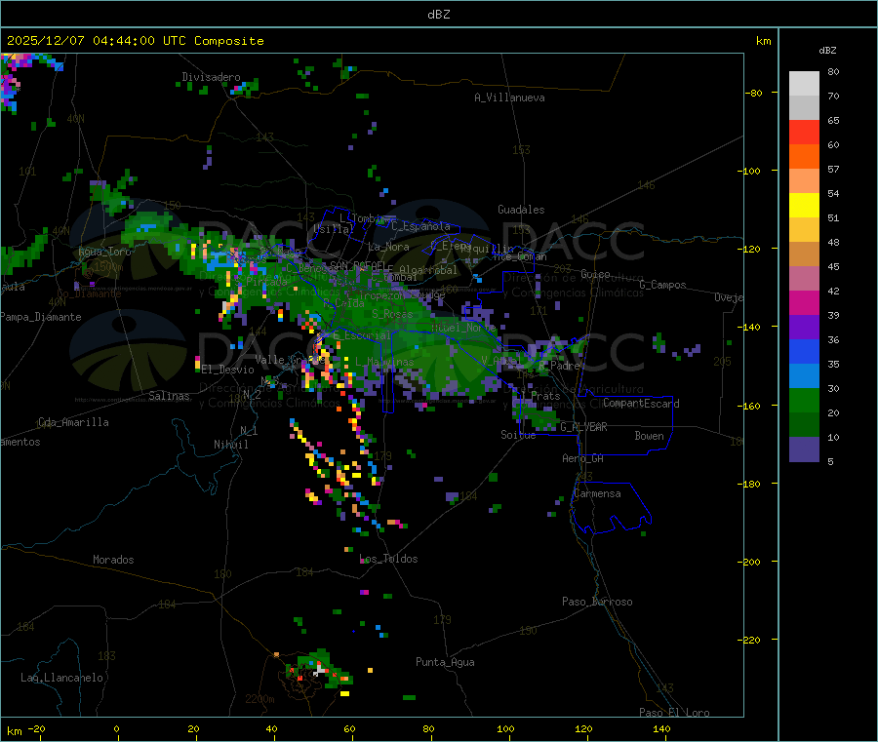Select the Pampa_Diamante label

point(41,317)
